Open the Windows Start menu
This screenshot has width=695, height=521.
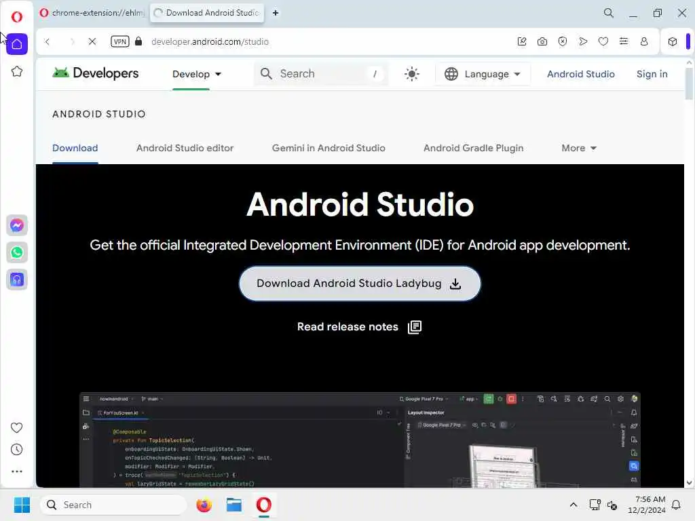[x=22, y=505]
